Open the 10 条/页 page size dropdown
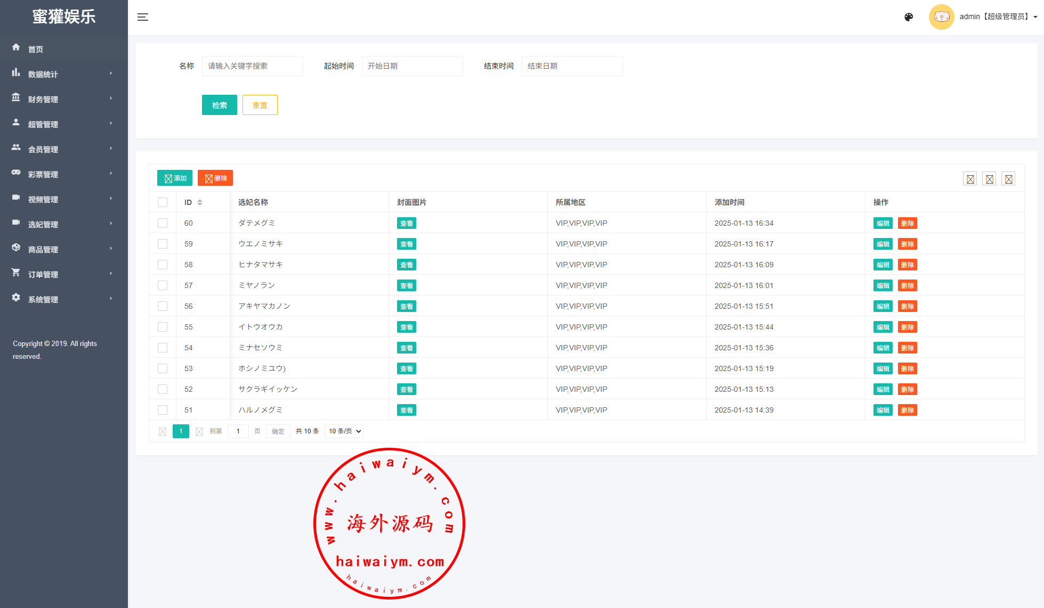The height and width of the screenshot is (608, 1044). point(344,431)
